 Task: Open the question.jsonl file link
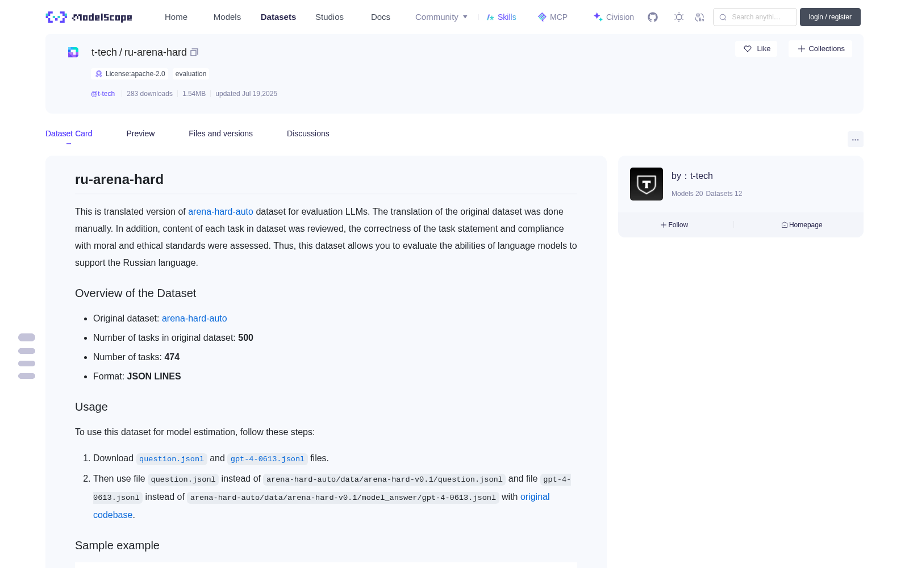point(172,459)
